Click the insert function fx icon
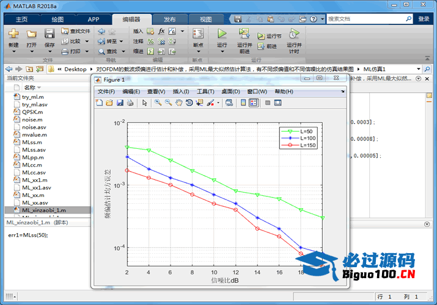The height and width of the screenshot is (305, 437). [161, 31]
